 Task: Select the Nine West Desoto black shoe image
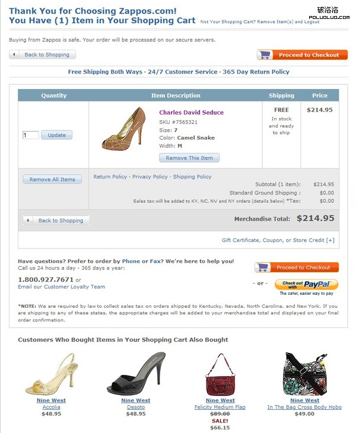click(x=136, y=374)
